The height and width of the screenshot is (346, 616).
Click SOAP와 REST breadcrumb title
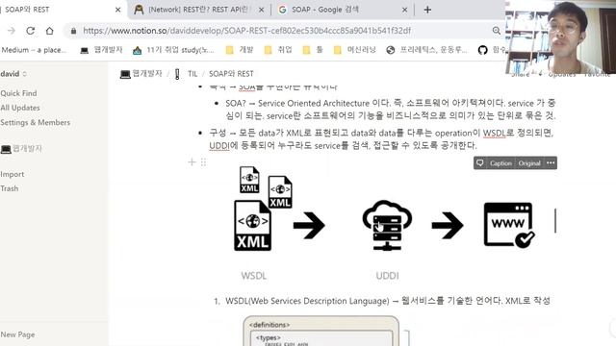point(231,74)
